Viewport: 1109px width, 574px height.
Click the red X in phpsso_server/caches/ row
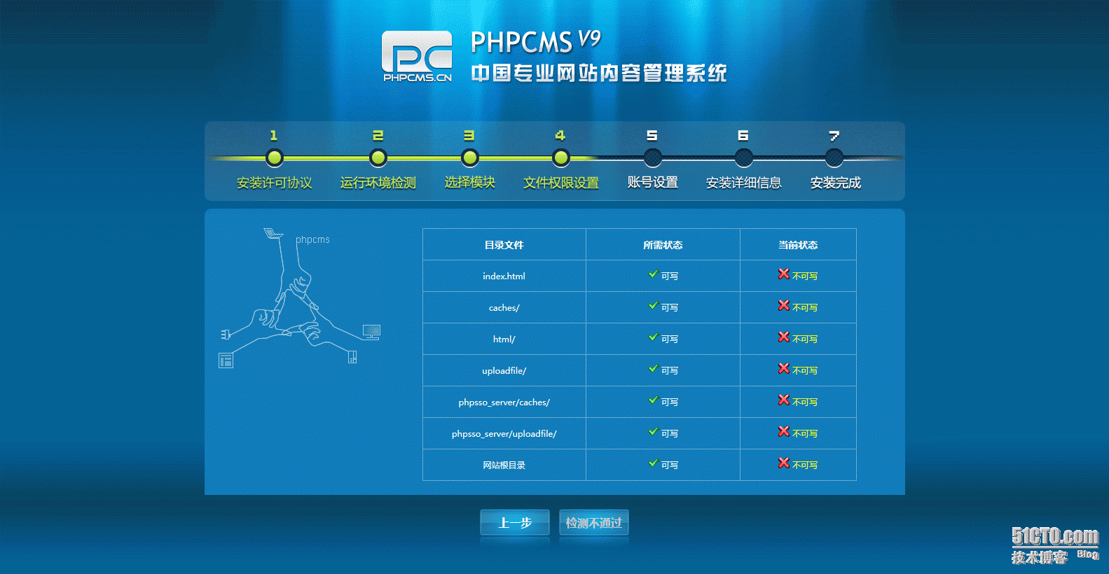[x=784, y=400]
